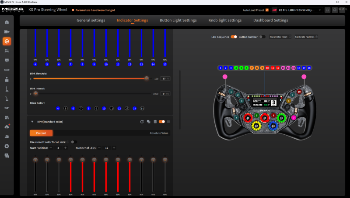This screenshot has width=350, height=198.
Task: Toggle Use current color for all leds
Action: click(74, 142)
